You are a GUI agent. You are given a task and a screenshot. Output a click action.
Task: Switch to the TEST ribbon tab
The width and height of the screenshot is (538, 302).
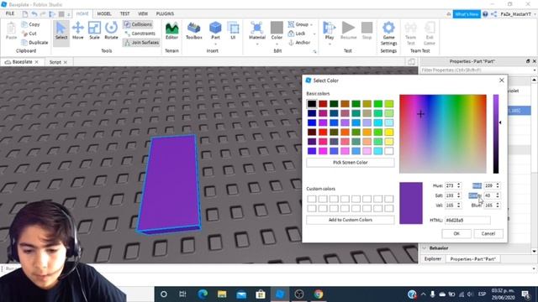[124, 13]
